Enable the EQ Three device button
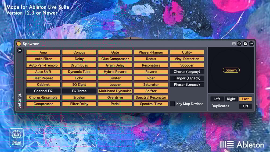Viewport: 270px width, 152px height. tap(79, 91)
